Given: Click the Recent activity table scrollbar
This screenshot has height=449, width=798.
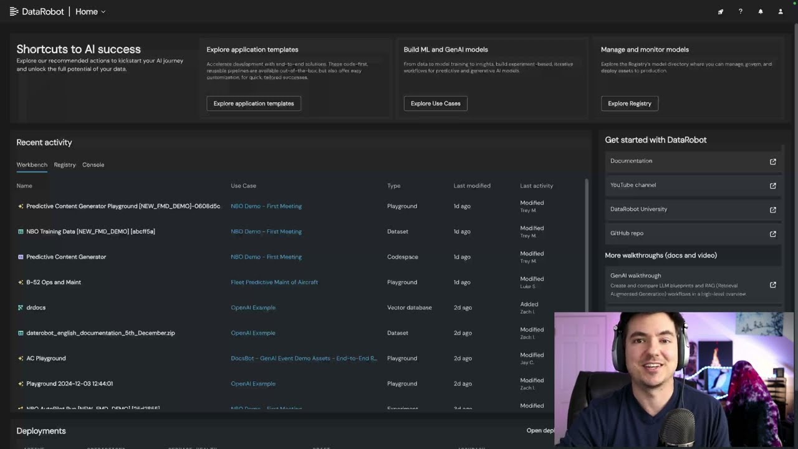Looking at the screenshot, I should point(587,244).
